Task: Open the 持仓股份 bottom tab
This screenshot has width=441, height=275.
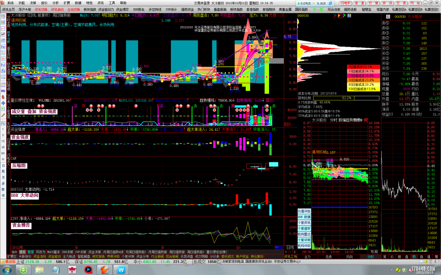Action: (x=257, y=256)
